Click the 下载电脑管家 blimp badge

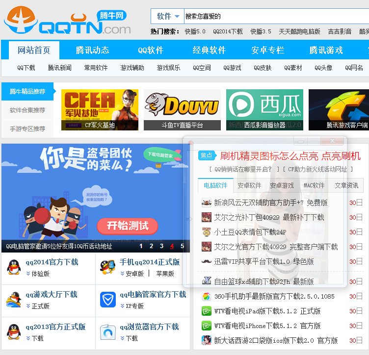click(162, 155)
